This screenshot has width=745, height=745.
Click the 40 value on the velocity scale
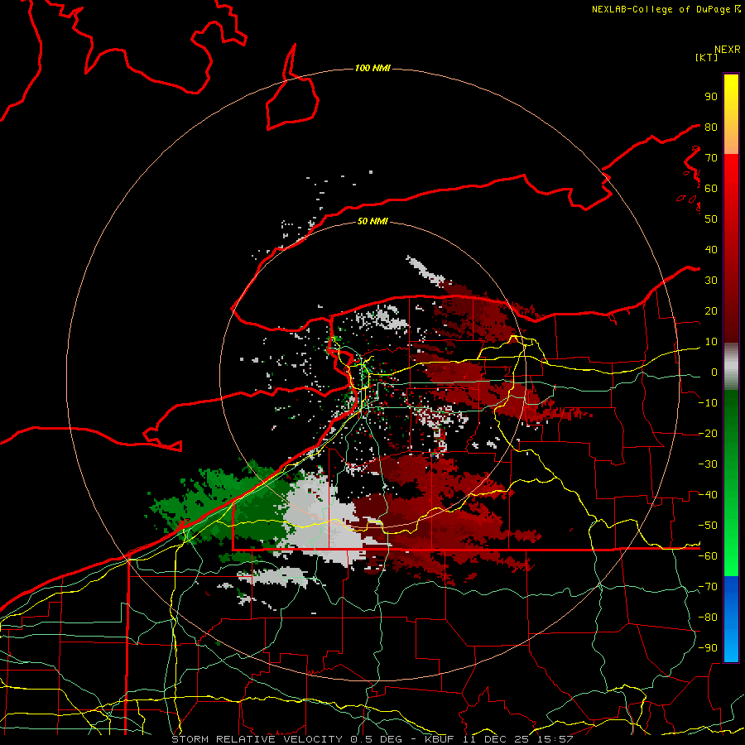[711, 250]
